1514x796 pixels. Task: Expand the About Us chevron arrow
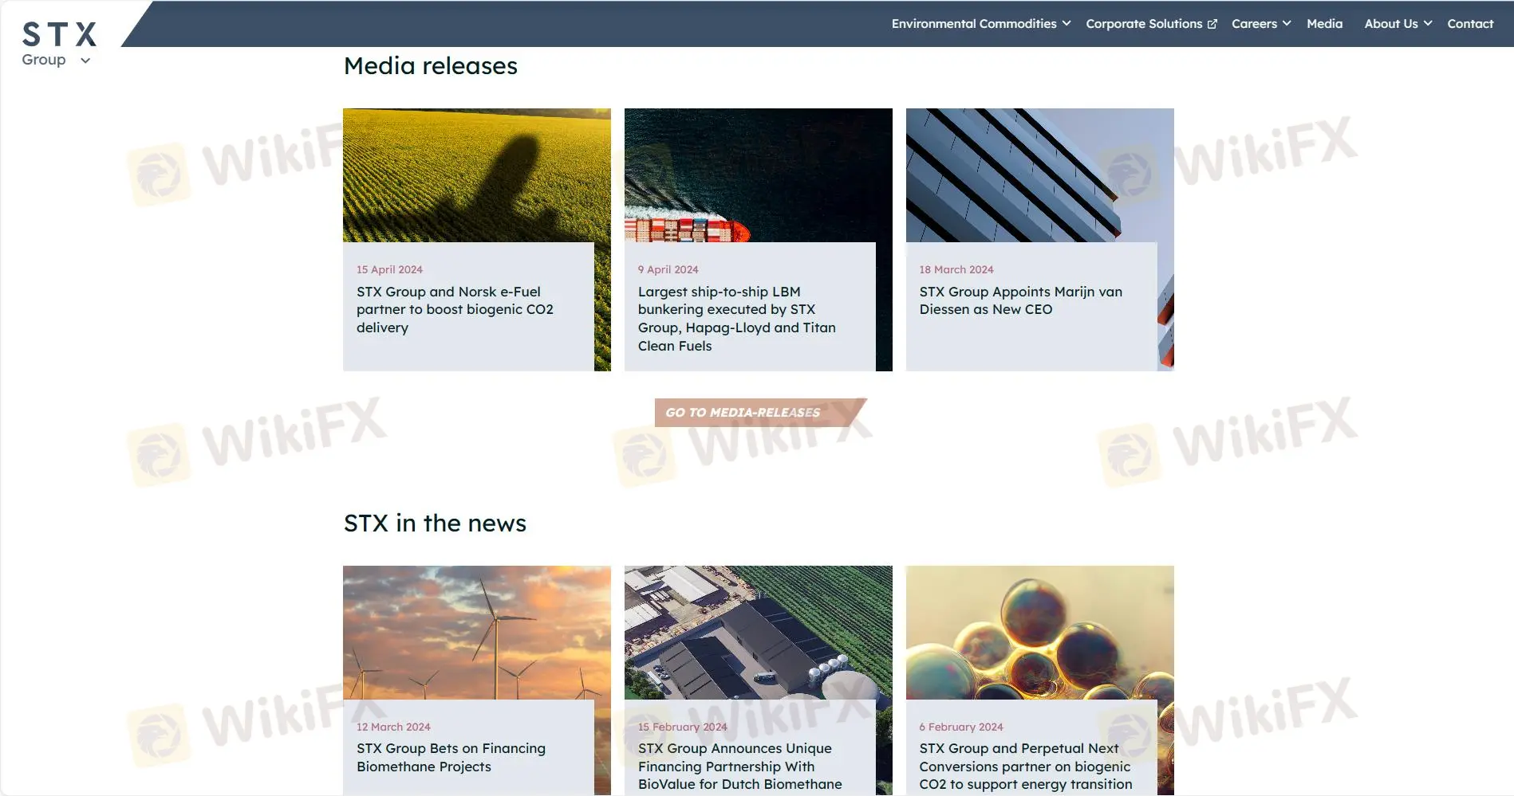(x=1428, y=24)
